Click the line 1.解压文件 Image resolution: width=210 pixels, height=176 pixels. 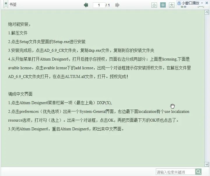tap(18, 33)
